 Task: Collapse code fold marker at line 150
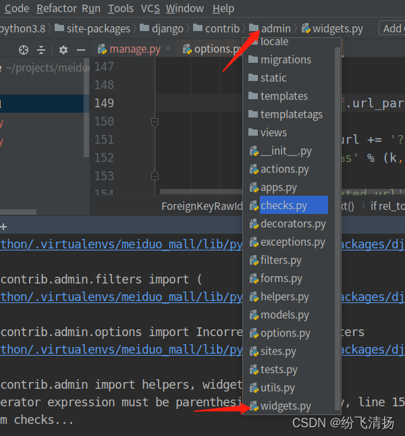(x=155, y=122)
